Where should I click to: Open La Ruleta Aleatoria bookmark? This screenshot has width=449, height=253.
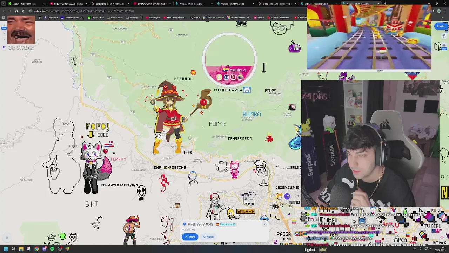click(213, 18)
